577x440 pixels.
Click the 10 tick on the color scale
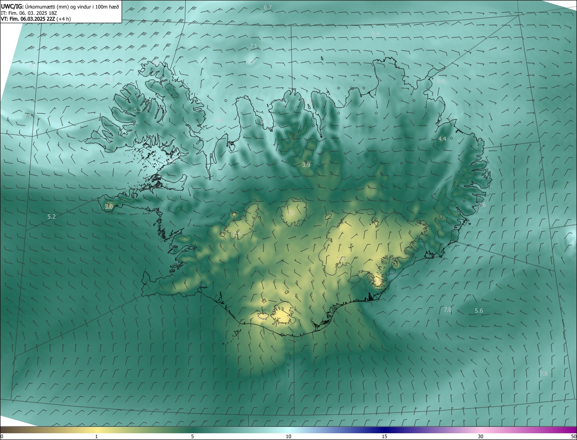(288, 436)
